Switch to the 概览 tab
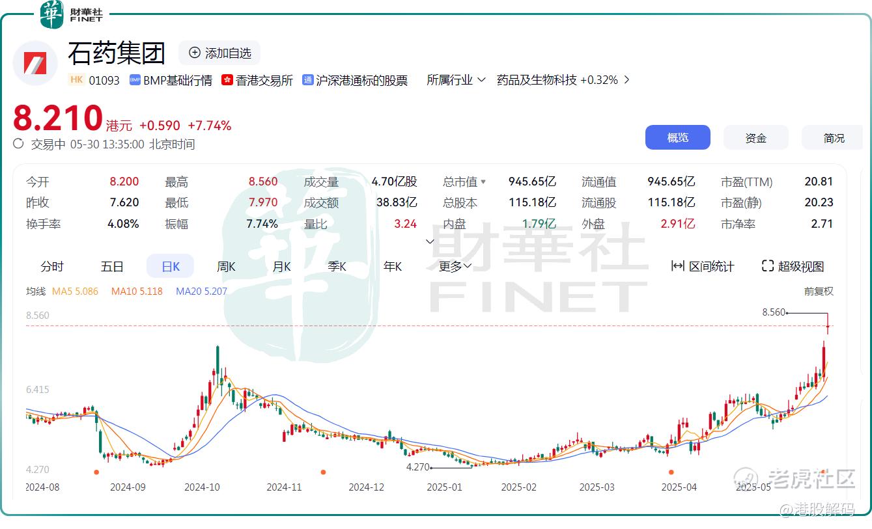Viewport: 872px width, 529px height. [677, 137]
